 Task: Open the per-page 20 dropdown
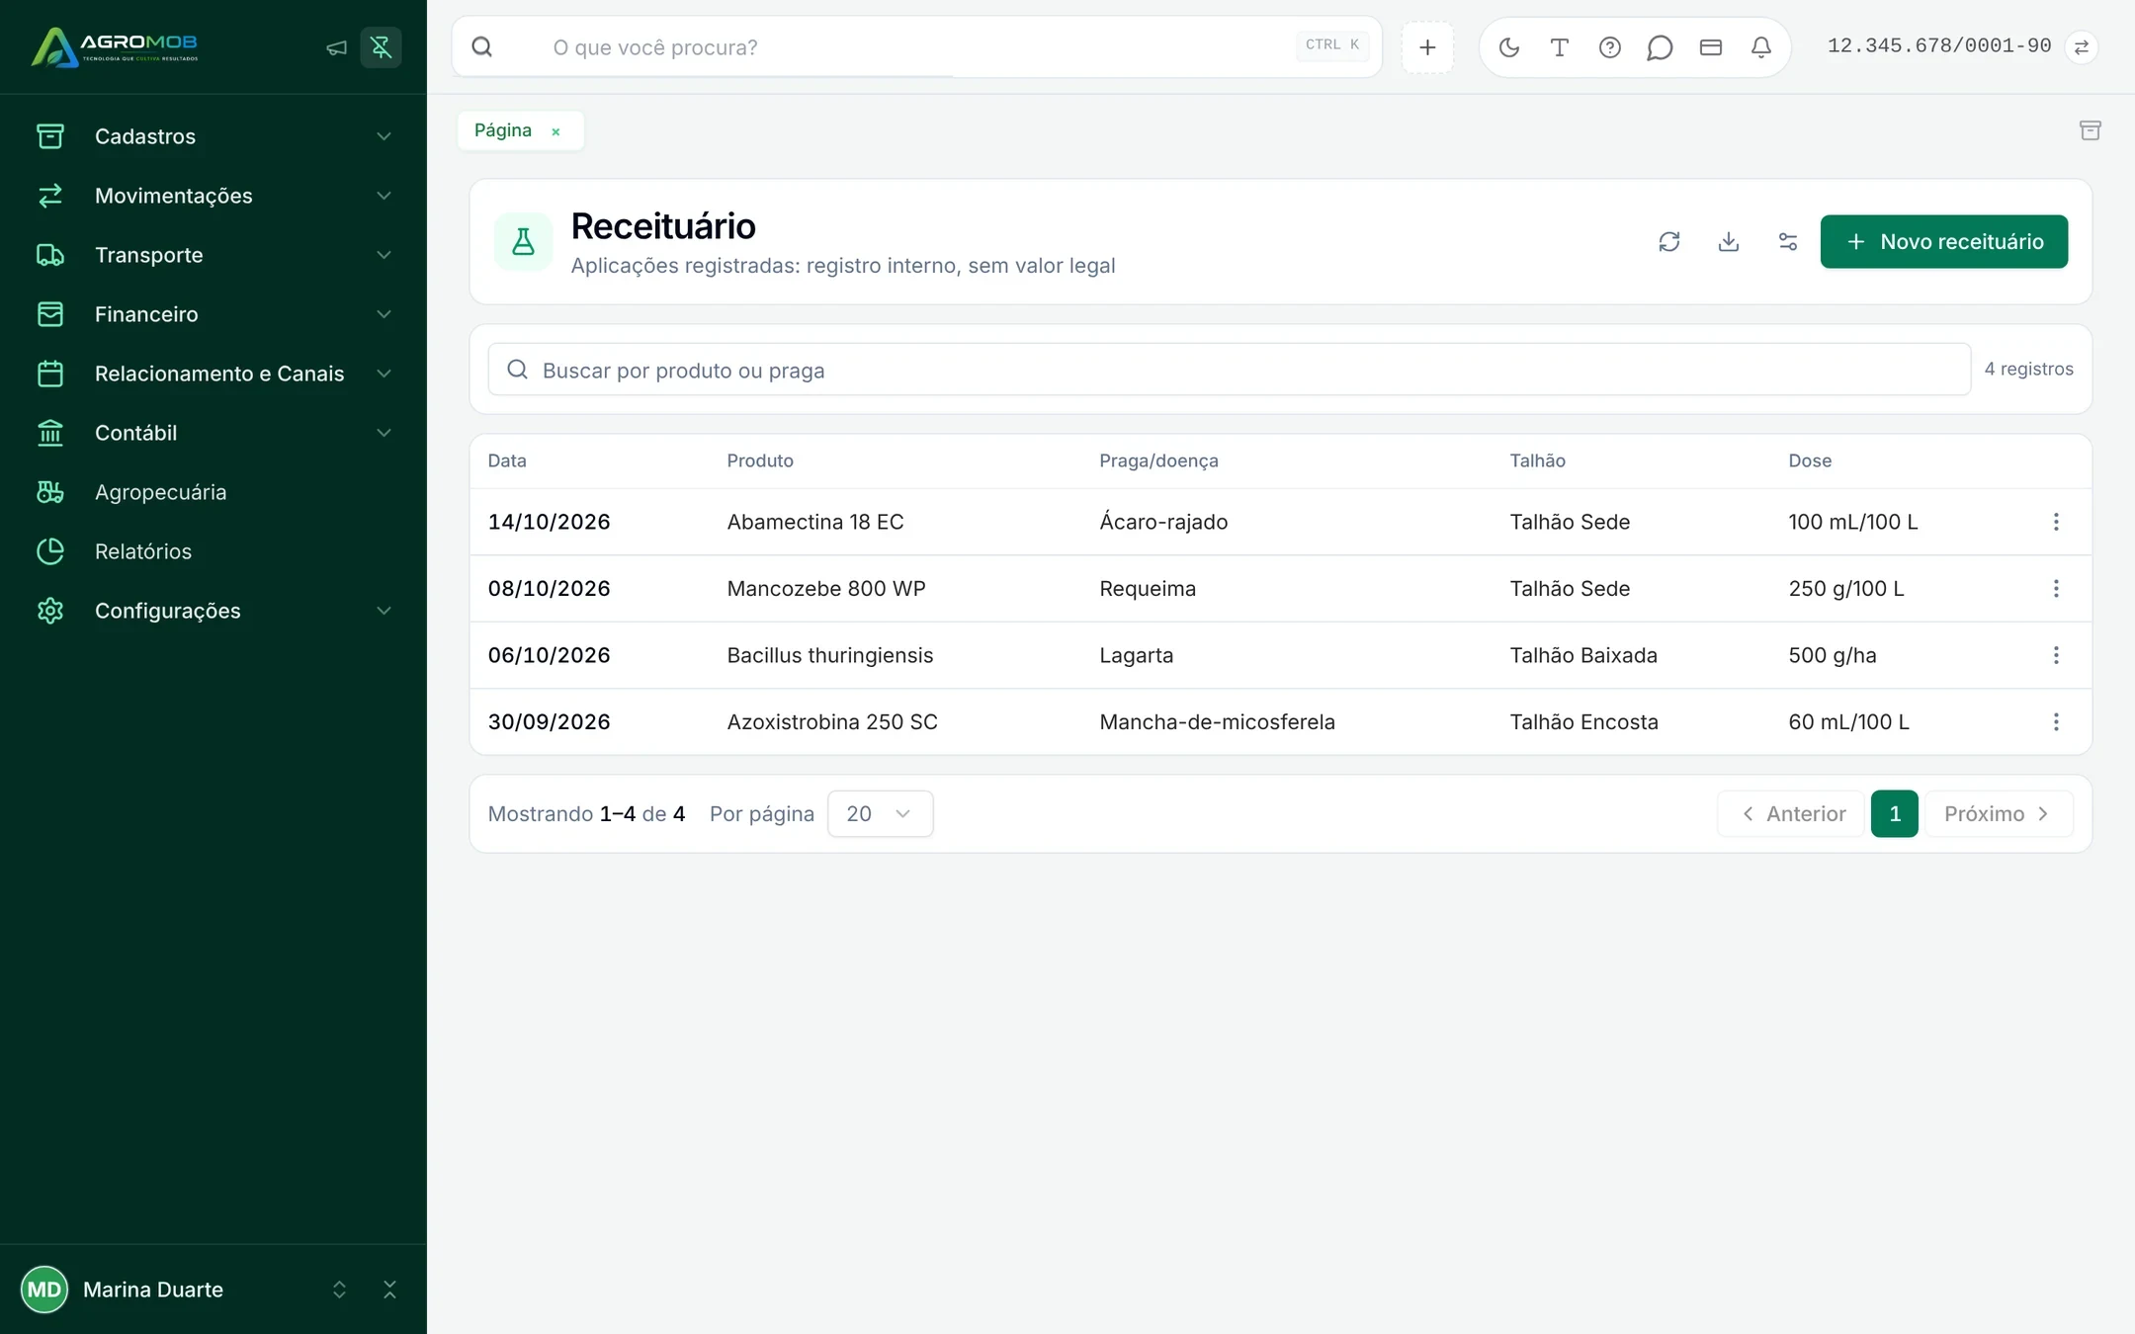point(880,814)
